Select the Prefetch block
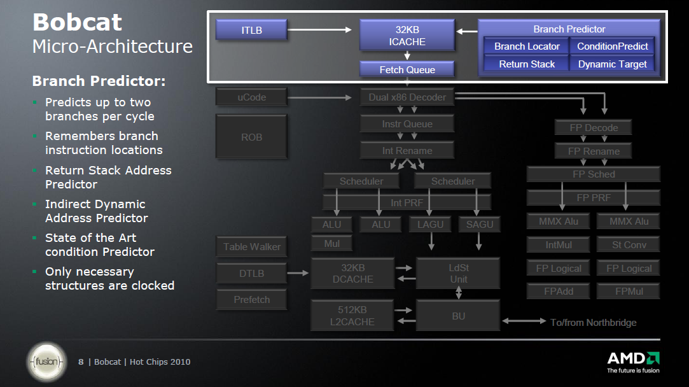The width and height of the screenshot is (689, 387). tap(251, 300)
